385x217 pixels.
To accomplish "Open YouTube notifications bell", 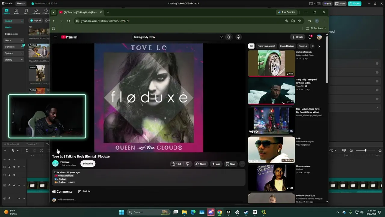I will tap(310, 37).
